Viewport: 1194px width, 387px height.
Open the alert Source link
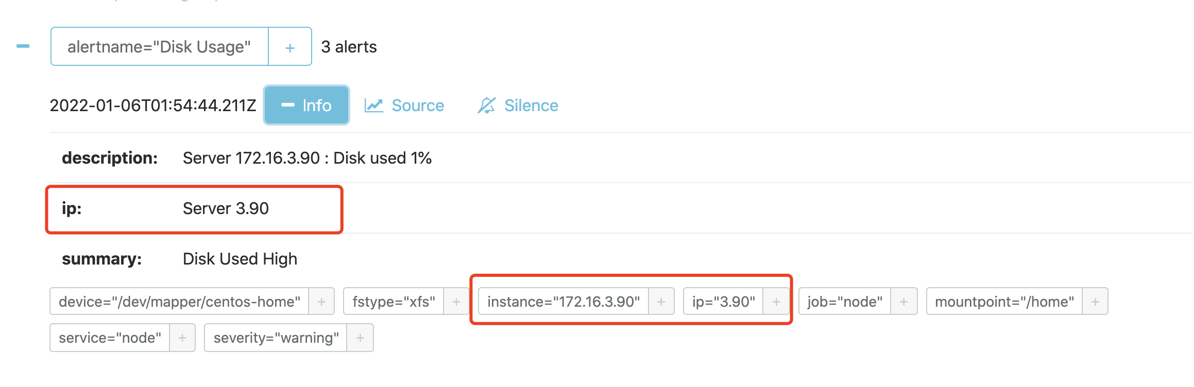[404, 105]
